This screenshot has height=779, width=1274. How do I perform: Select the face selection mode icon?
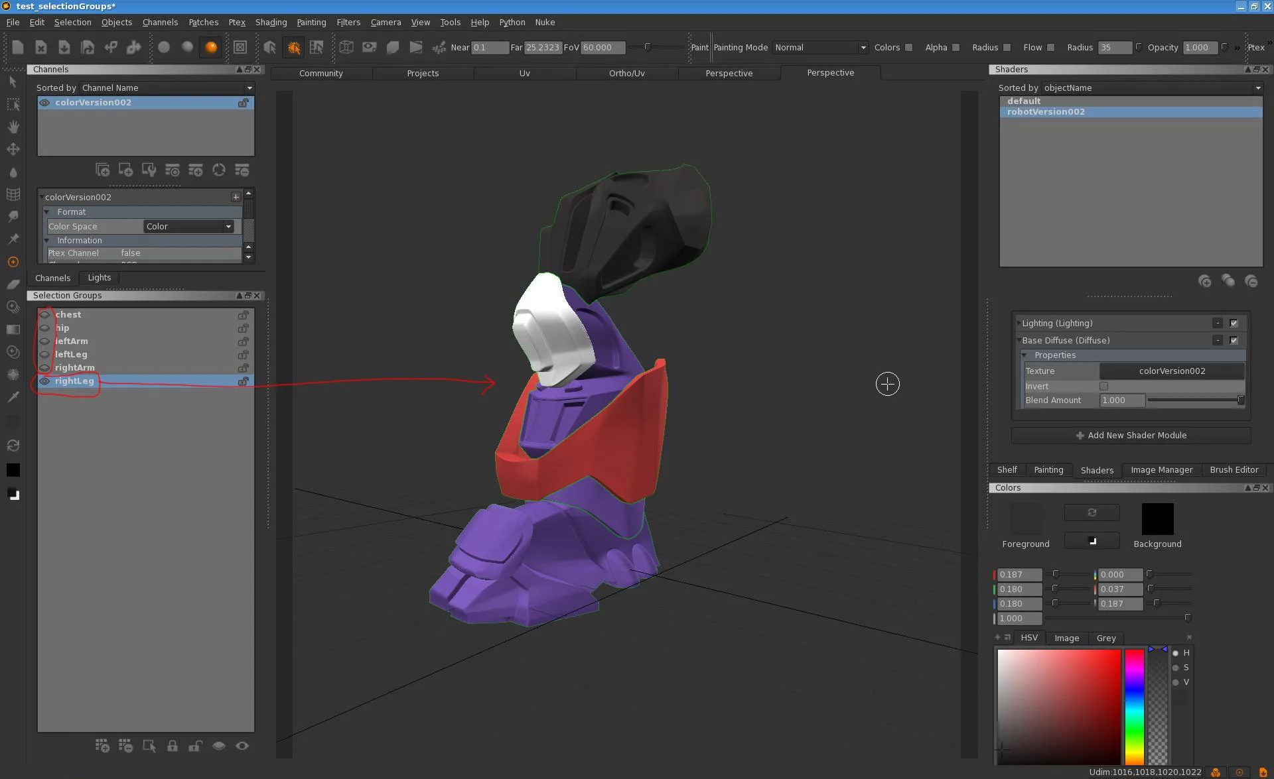click(x=317, y=47)
